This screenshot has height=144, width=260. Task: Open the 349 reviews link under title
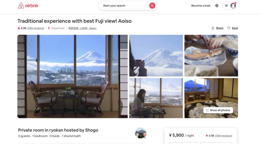36,28
